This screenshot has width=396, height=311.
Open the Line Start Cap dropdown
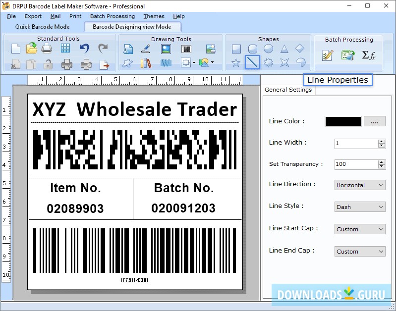coord(360,229)
